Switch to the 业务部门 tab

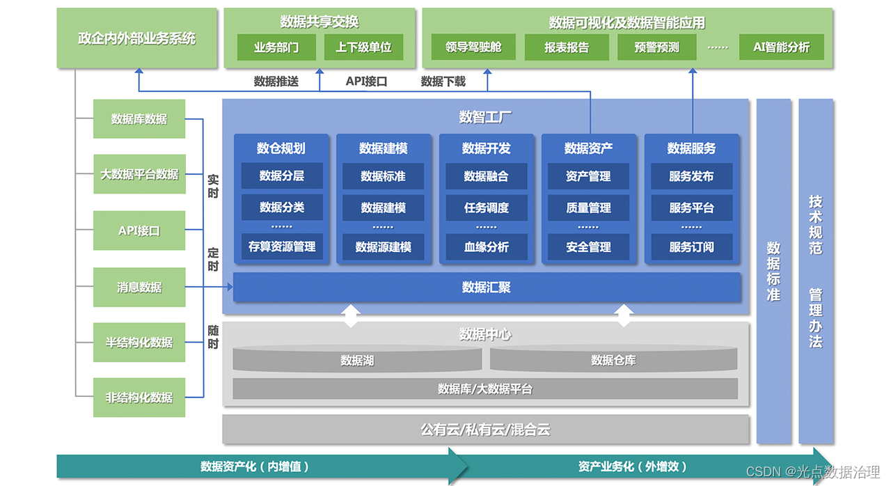click(x=276, y=47)
